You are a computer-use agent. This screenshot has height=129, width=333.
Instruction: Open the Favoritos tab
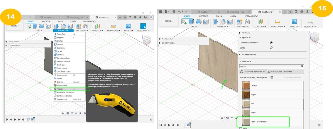pyautogui.click(x=288, y=72)
